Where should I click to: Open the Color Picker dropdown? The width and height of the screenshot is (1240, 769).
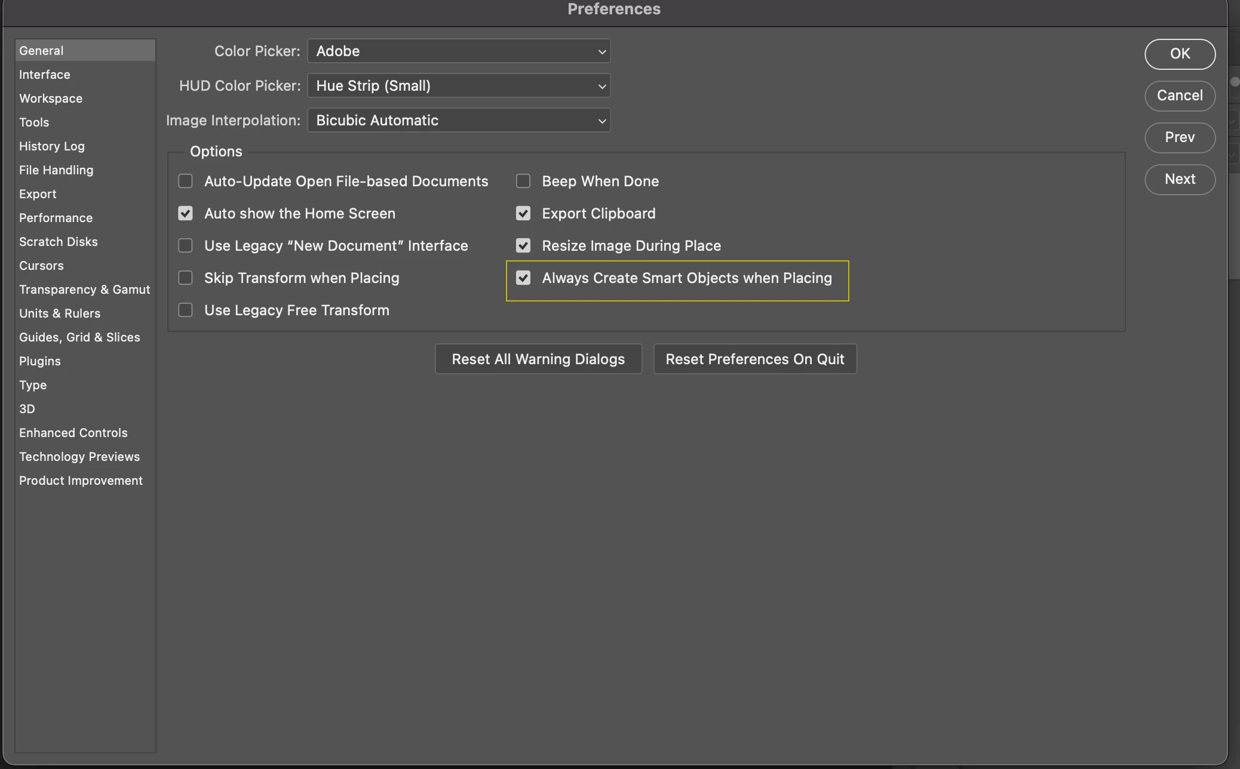tap(458, 51)
